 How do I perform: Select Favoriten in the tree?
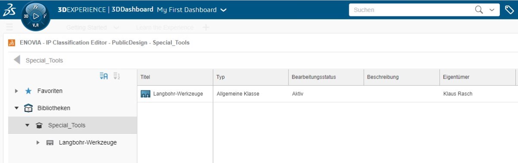pos(50,91)
